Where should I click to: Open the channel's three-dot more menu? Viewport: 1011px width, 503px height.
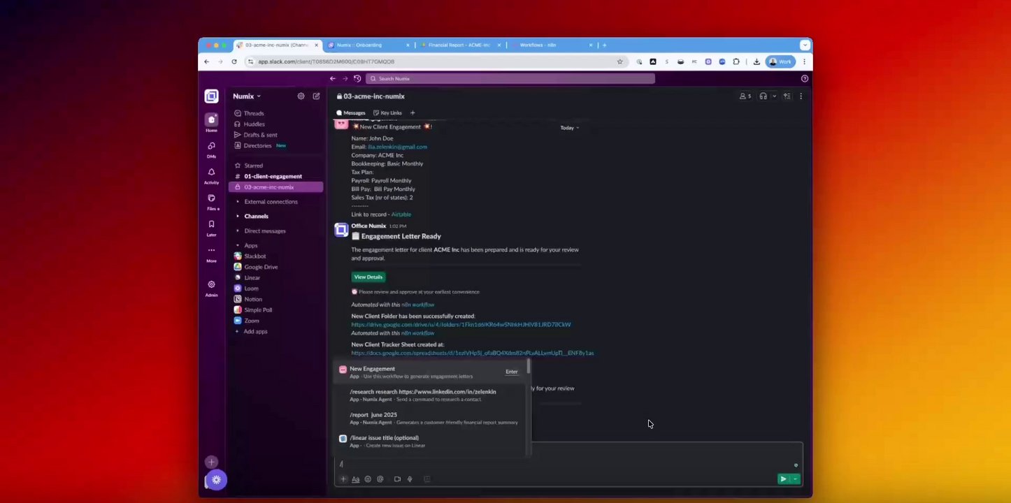coord(801,96)
